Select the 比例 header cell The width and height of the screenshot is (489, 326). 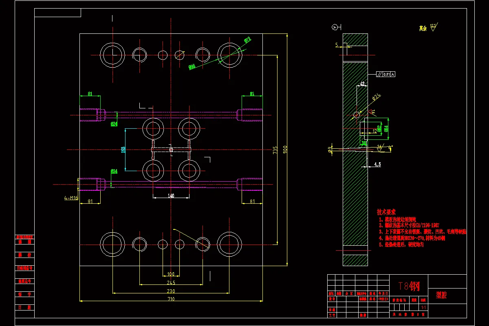point(423,300)
